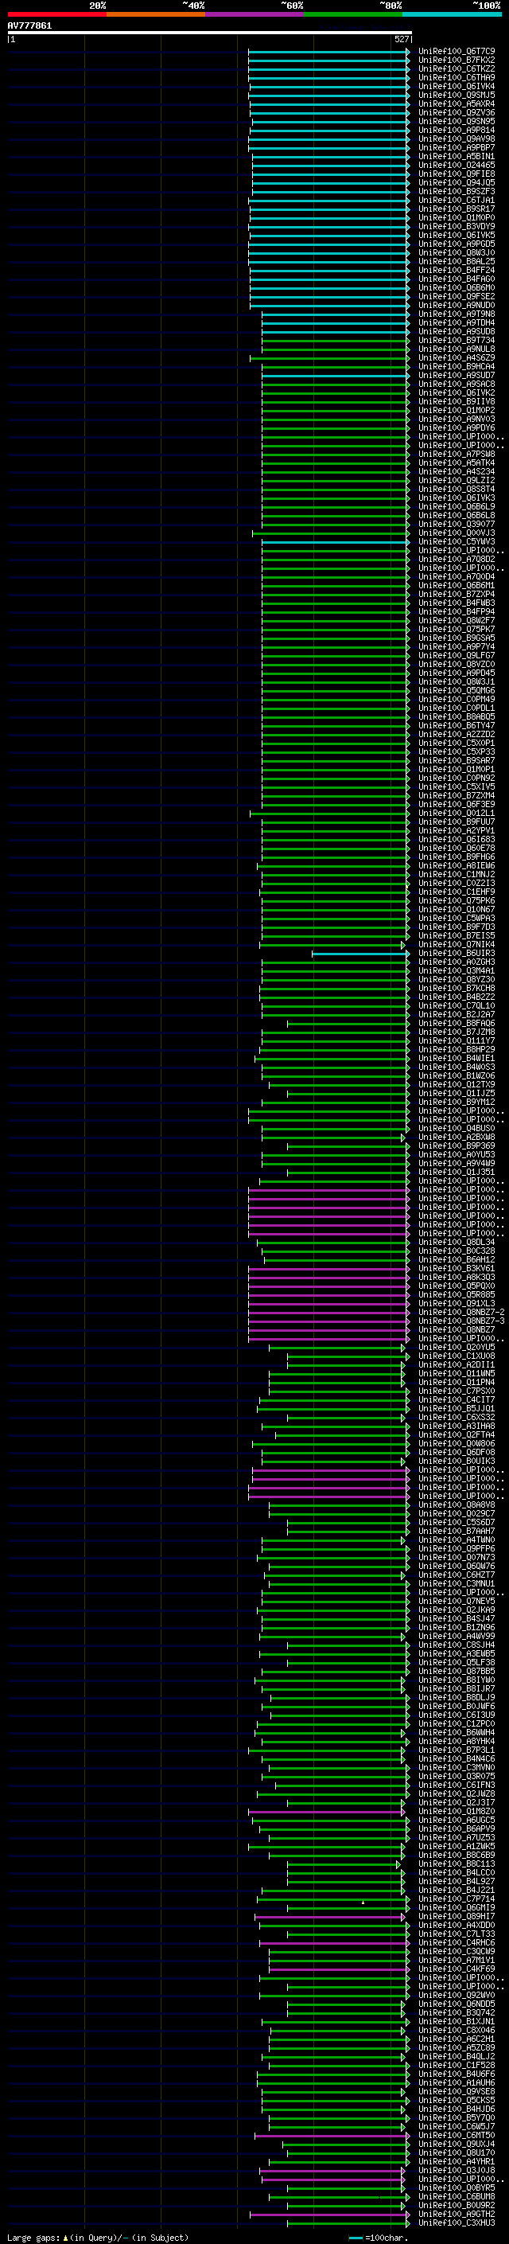
Task: Click the green ~80% identity legend segment
Action: [353, 14]
